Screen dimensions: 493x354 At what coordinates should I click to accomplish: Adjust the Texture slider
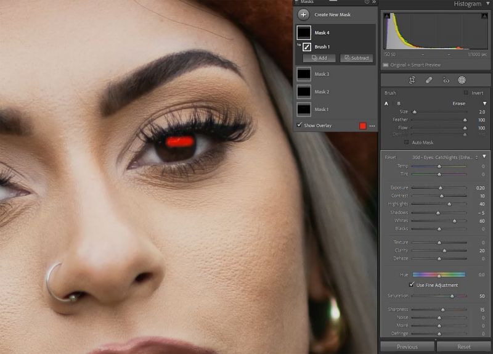coord(439,242)
